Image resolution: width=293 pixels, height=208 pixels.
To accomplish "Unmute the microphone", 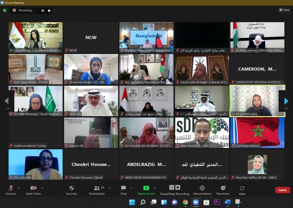I will tap(11, 189).
